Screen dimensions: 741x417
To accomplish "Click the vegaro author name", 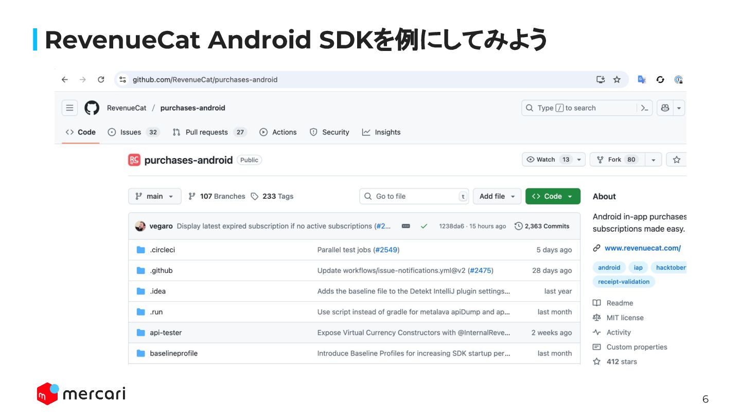I will (161, 226).
